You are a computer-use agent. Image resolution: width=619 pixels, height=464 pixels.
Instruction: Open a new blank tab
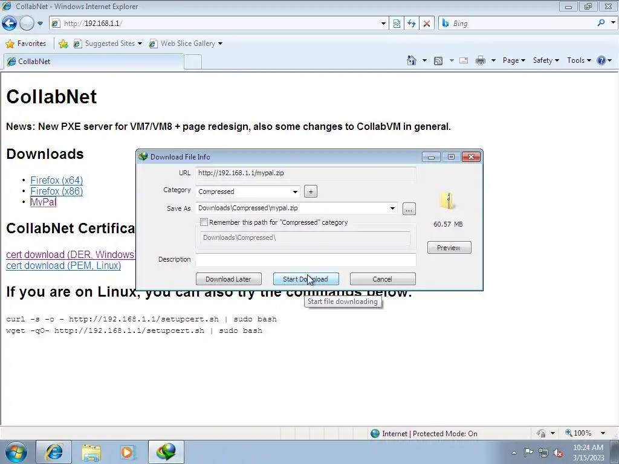[x=193, y=62]
